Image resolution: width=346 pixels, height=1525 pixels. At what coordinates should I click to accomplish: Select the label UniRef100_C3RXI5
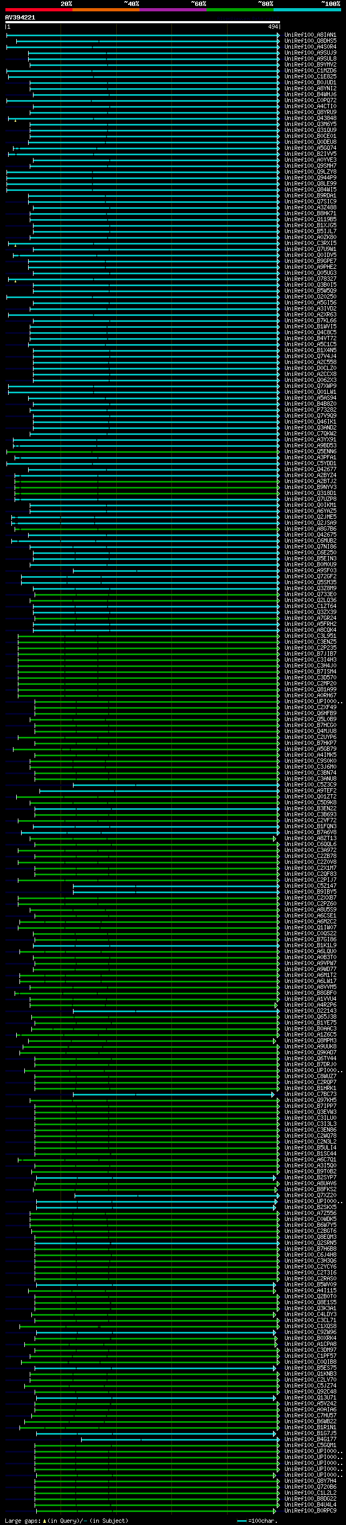(310, 243)
